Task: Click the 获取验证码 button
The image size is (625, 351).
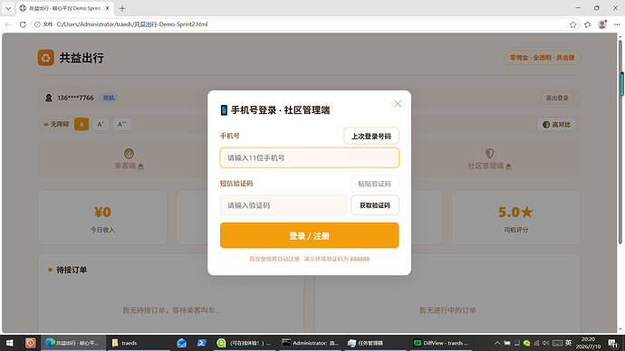Action: point(374,205)
